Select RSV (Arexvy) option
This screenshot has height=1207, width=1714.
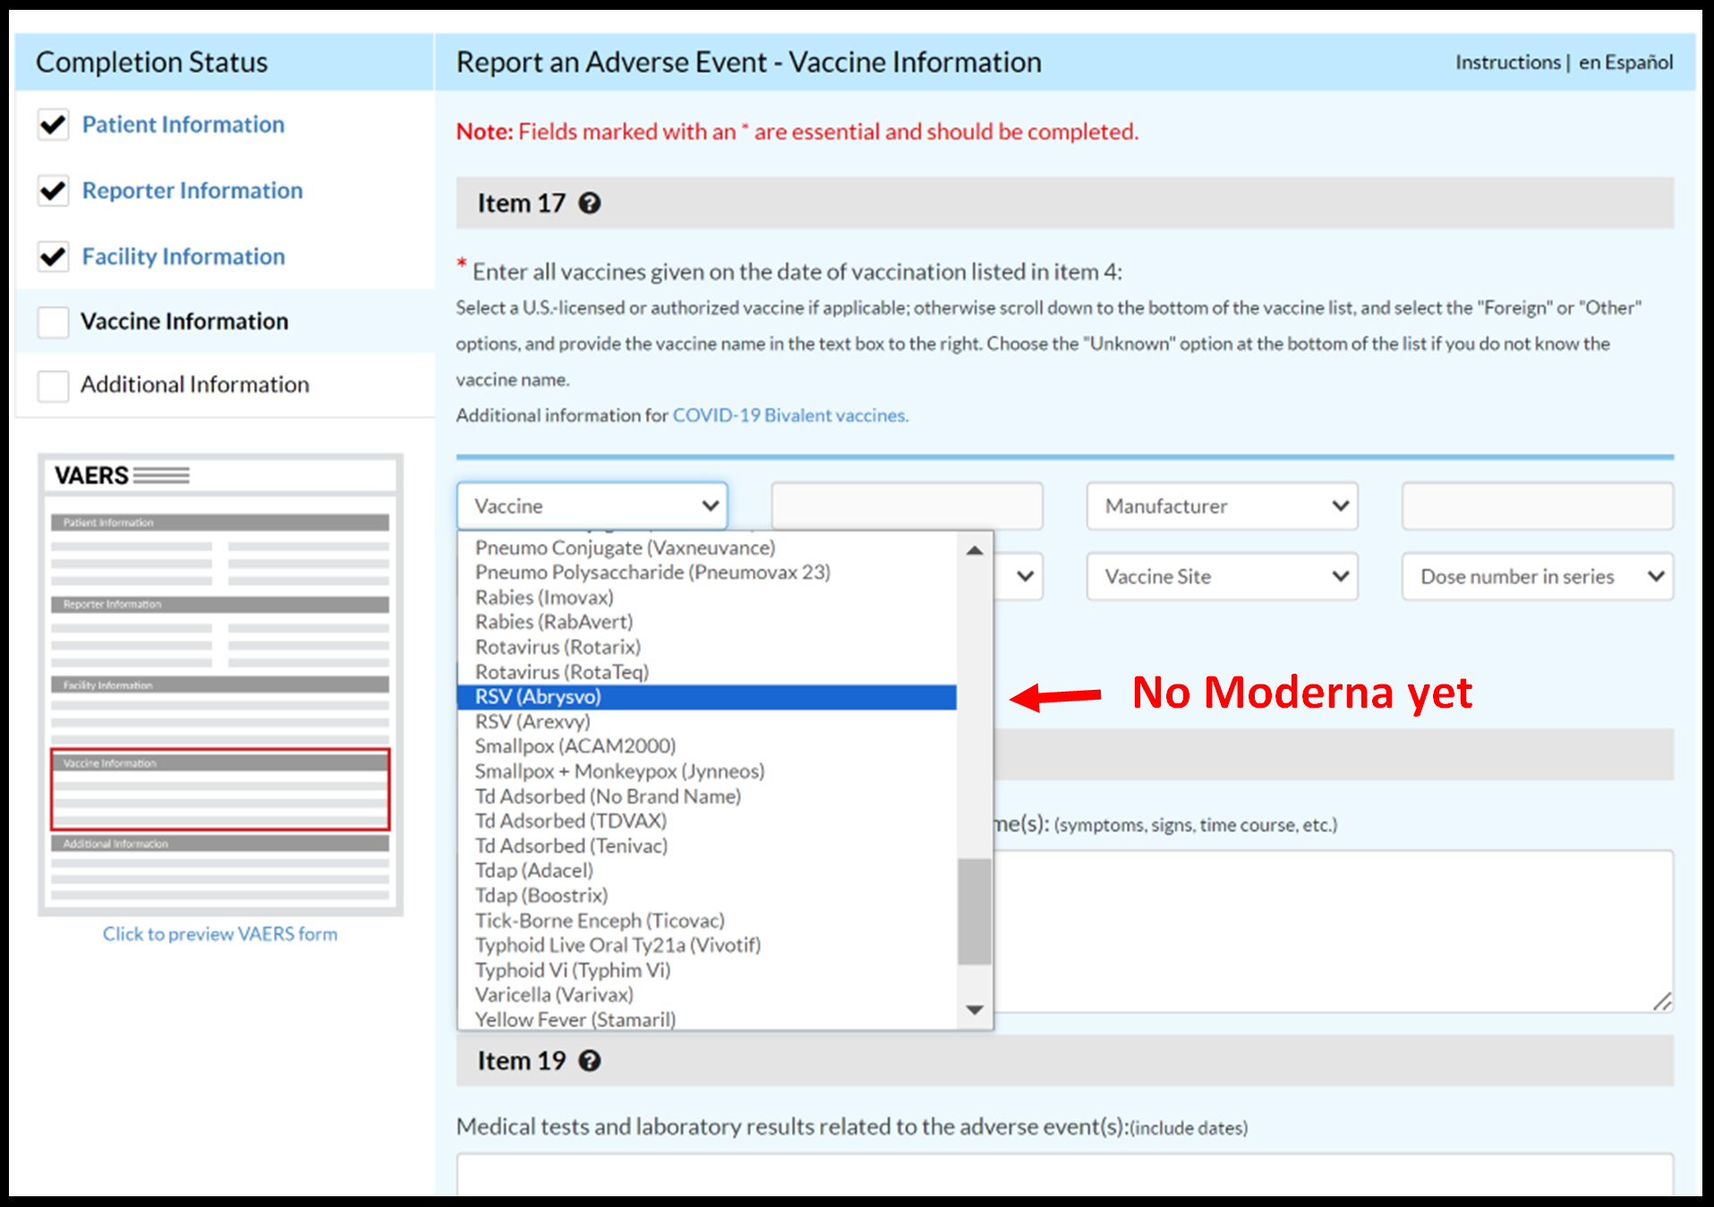point(706,721)
